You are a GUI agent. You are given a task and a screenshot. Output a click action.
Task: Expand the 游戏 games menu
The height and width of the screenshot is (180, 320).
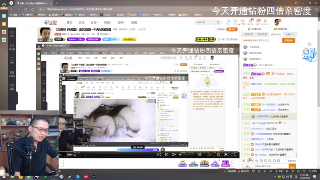(121, 22)
